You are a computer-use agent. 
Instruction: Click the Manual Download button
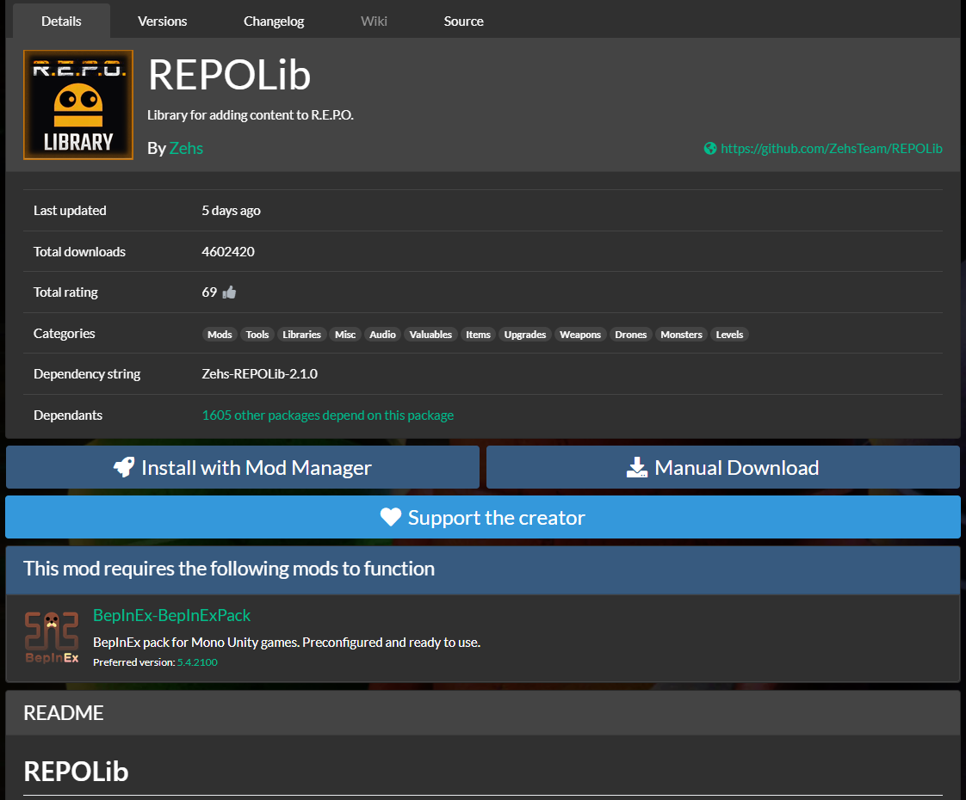(722, 467)
